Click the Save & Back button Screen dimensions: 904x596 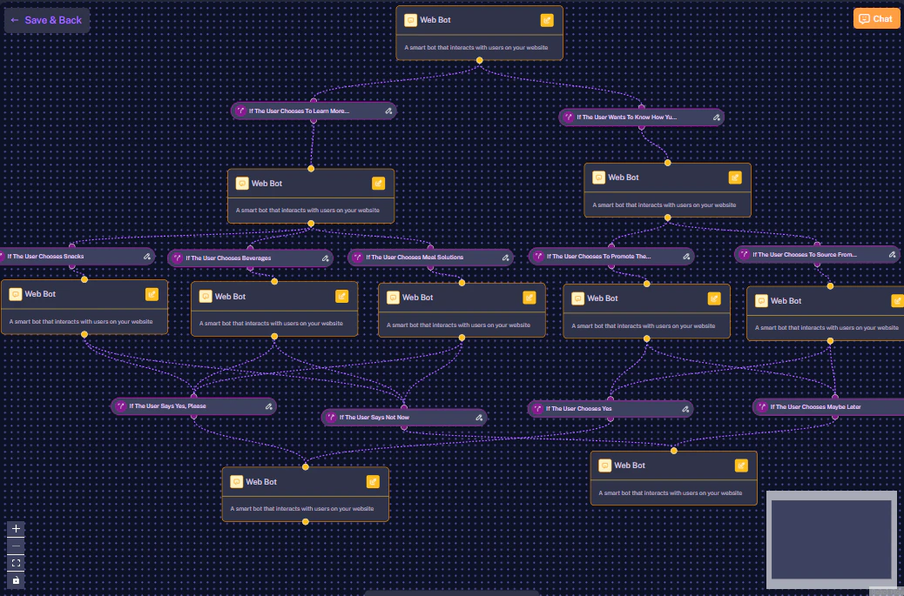coord(46,19)
